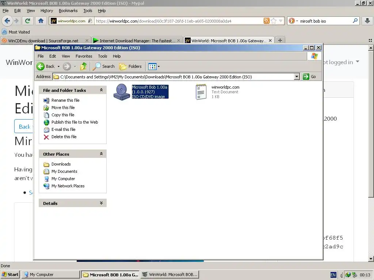Click the RSS feed icon in URL bar
Viewport: 374px width, 280px height.
tap(266, 21)
